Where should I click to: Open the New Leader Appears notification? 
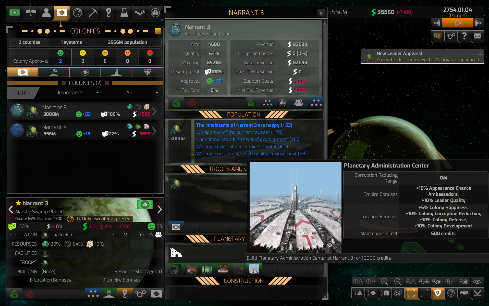point(423,56)
